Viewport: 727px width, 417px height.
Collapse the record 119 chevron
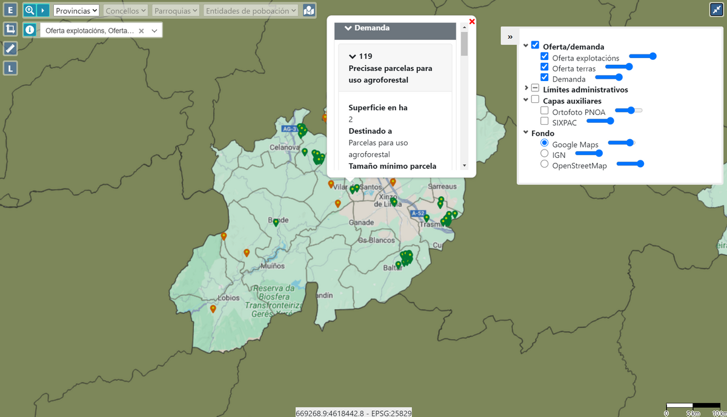[x=352, y=56]
